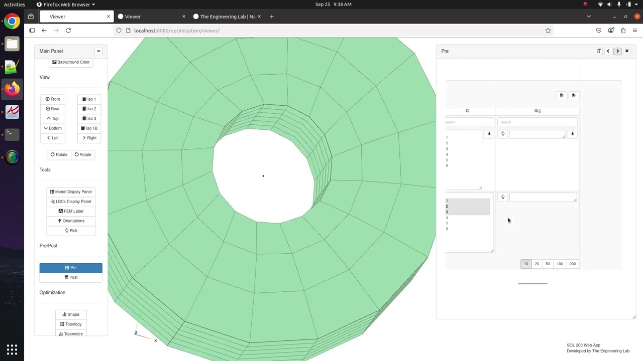Click the address bar URL

click(x=177, y=31)
